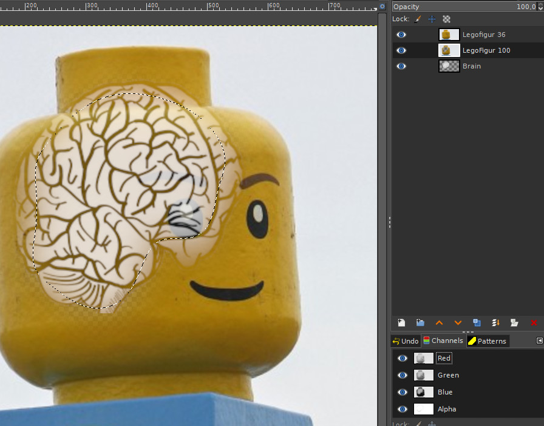Click the Opacity spinner arrows
The width and height of the screenshot is (544, 426).
[540, 7]
